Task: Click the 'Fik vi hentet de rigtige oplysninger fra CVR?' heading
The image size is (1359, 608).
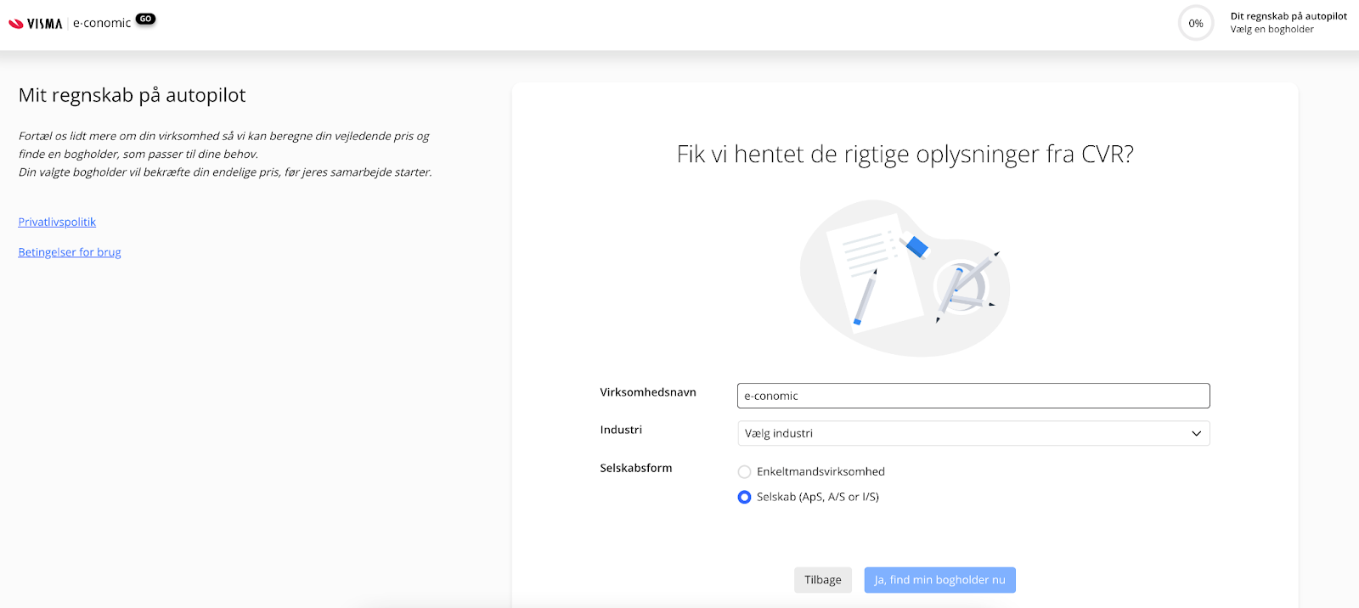Action: [905, 154]
